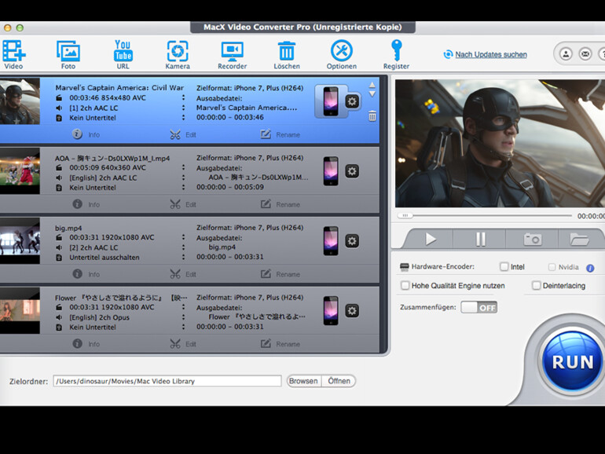Open the Kamera recording tool
Screen dimensions: 605x454
pyautogui.click(x=178, y=51)
